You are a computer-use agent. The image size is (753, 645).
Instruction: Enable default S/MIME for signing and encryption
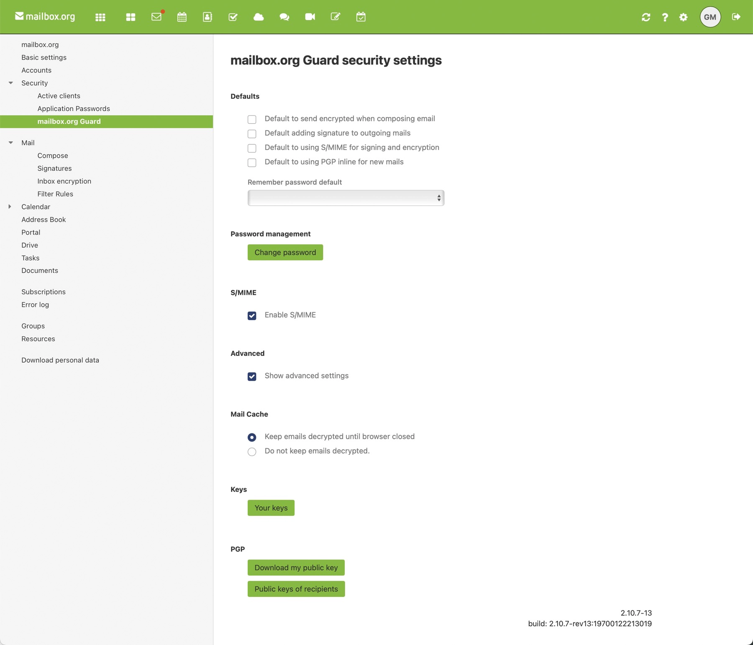pyautogui.click(x=252, y=148)
